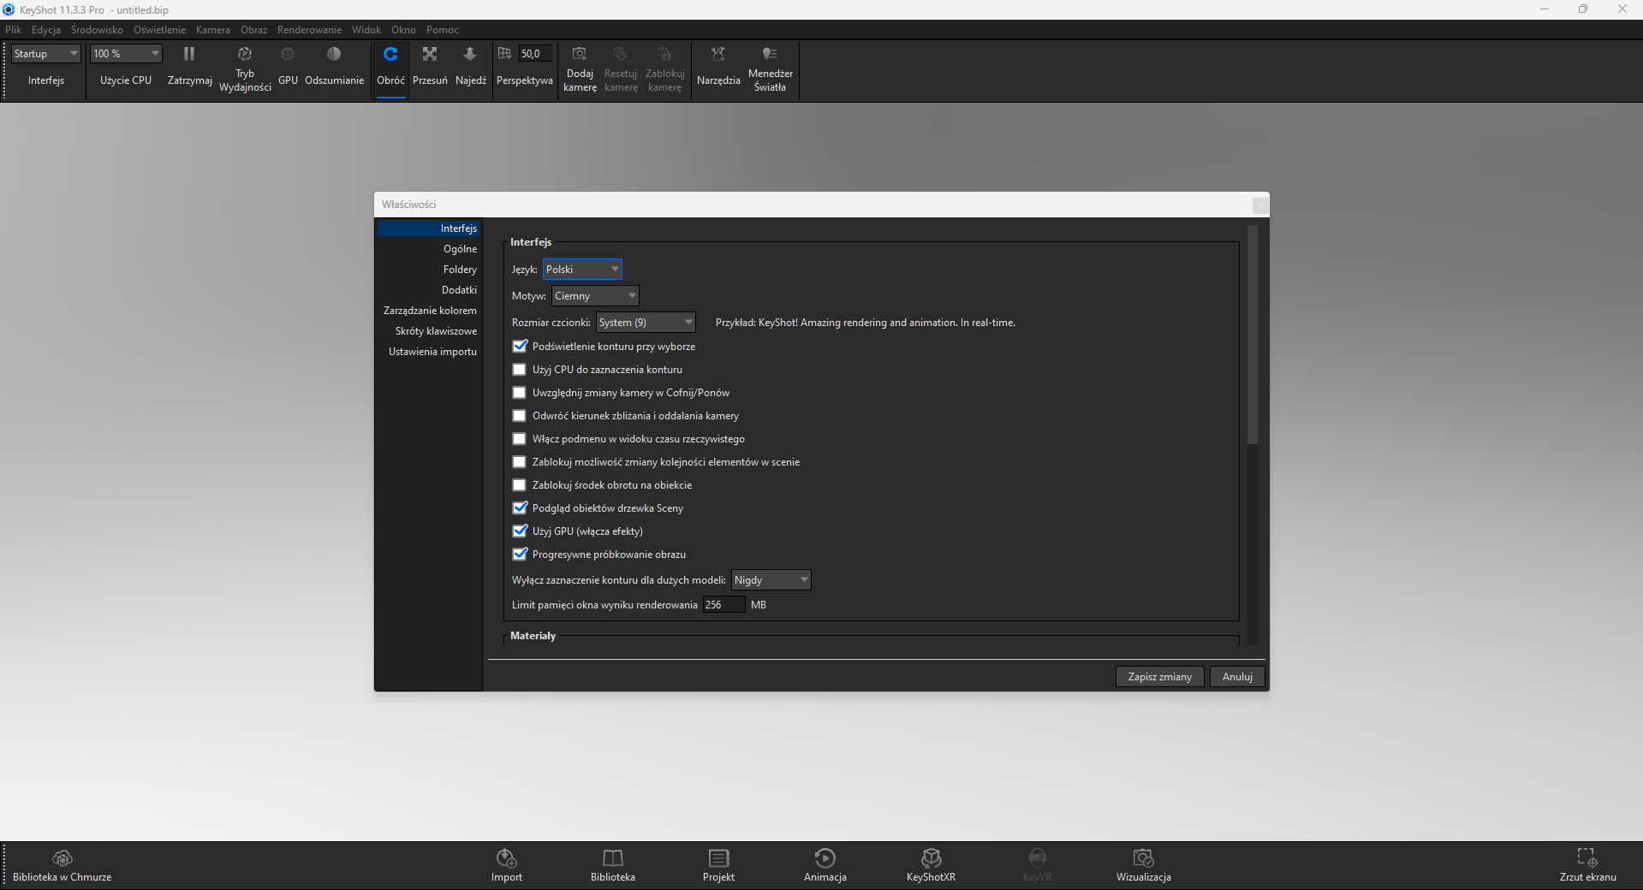The image size is (1643, 890).
Task: Open the Projekt panel icon
Action: [x=719, y=857]
